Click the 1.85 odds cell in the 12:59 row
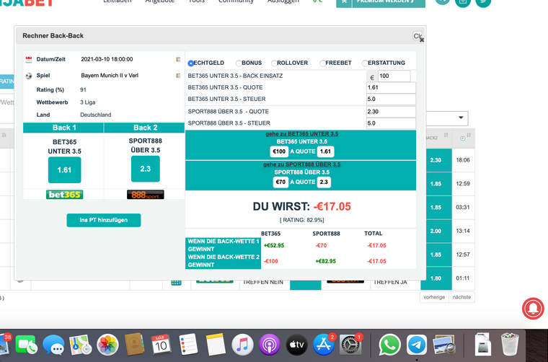 pyautogui.click(x=436, y=184)
